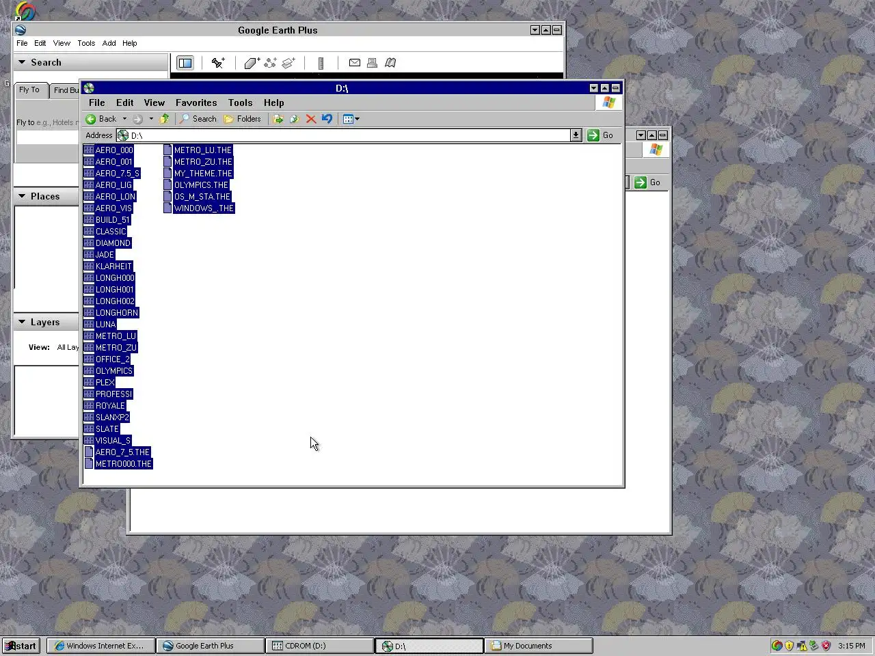The height and width of the screenshot is (656, 875).
Task: Click the Add Polygon icon in Google Earth
Action: 252,63
